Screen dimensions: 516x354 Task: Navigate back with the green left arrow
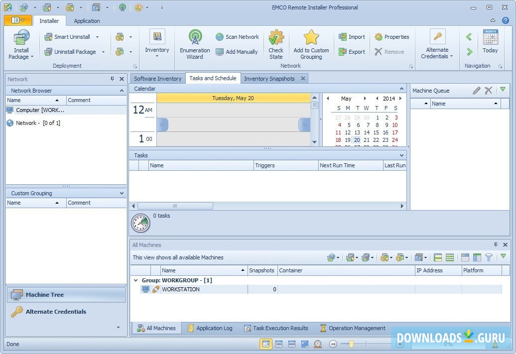(469, 37)
